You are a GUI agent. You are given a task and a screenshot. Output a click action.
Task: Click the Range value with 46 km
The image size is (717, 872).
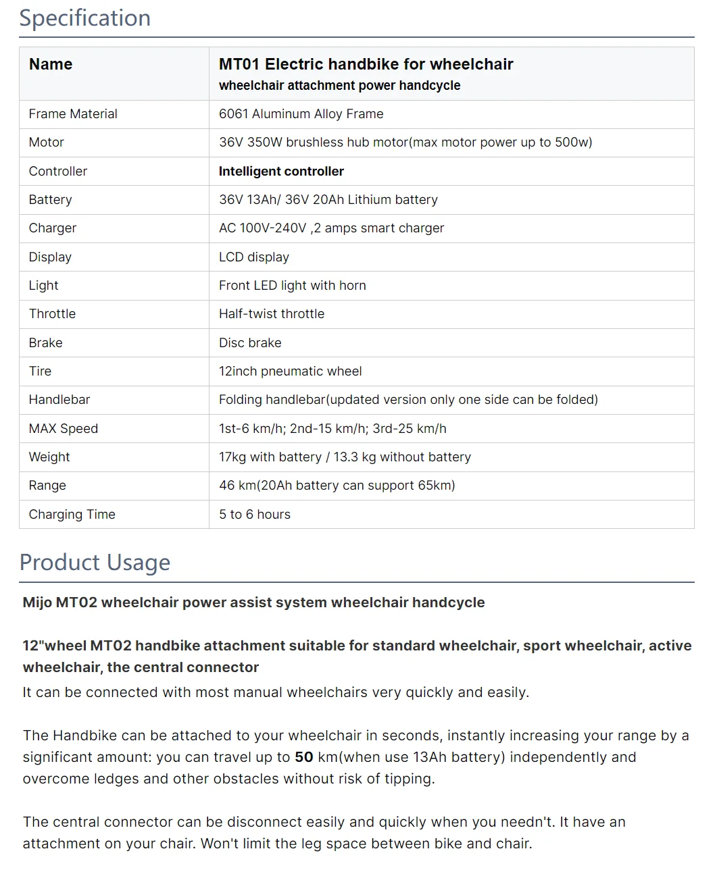[337, 486]
